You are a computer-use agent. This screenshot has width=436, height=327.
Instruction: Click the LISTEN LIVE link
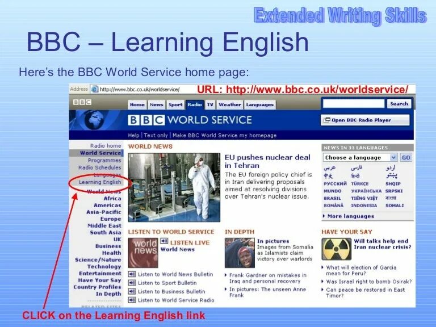[190, 243]
